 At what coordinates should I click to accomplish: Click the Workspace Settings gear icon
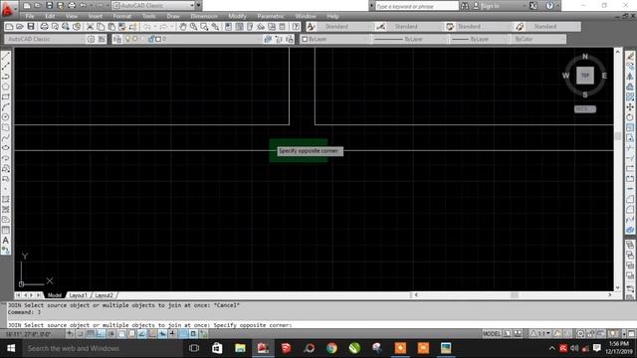pyautogui.click(x=91, y=39)
